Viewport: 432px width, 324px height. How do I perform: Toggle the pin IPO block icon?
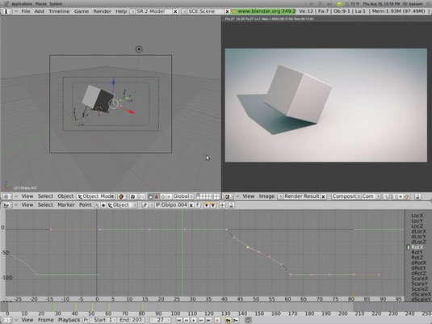point(145,205)
